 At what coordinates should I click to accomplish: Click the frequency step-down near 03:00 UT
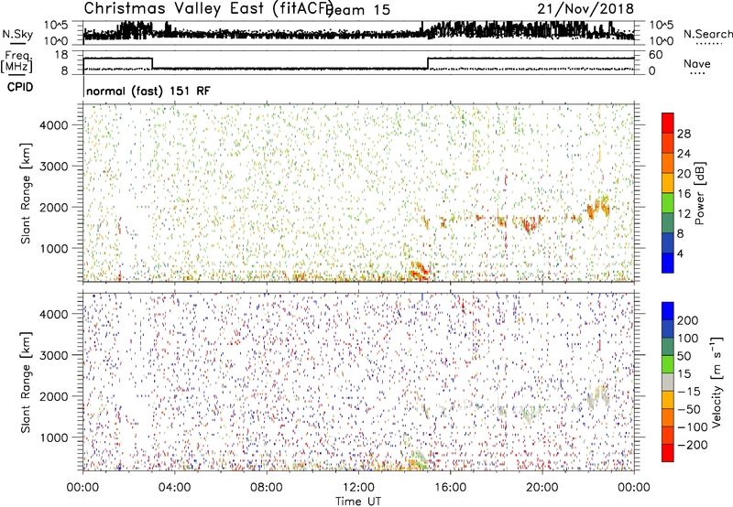[x=152, y=63]
